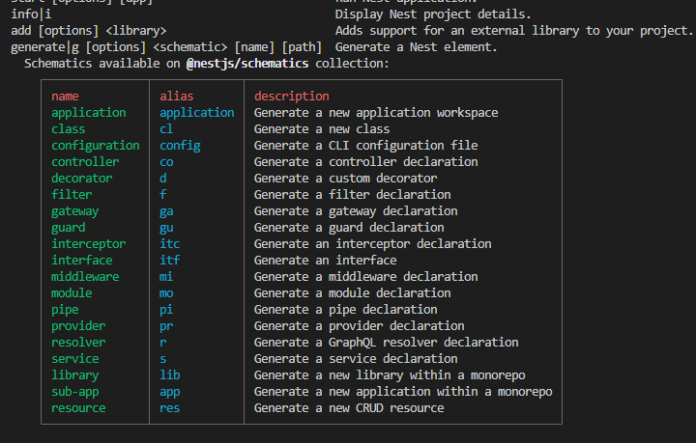Click the 'mo' alias for module

click(166, 292)
